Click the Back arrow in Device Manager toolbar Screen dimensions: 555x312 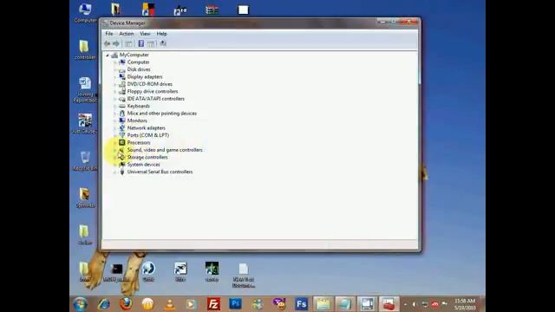point(107,43)
